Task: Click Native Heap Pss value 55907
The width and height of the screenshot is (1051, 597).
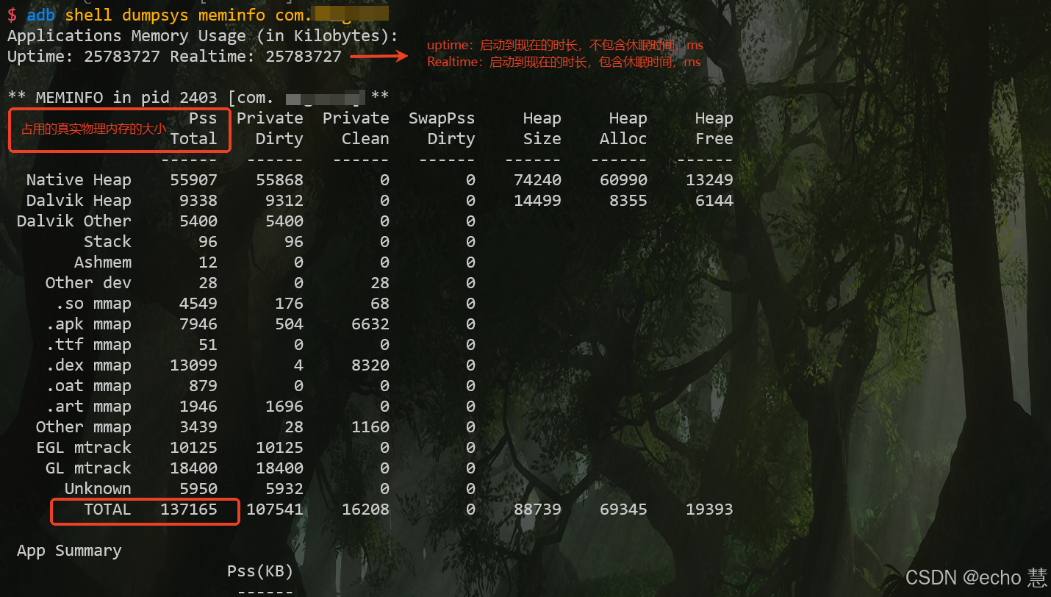Action: [193, 179]
